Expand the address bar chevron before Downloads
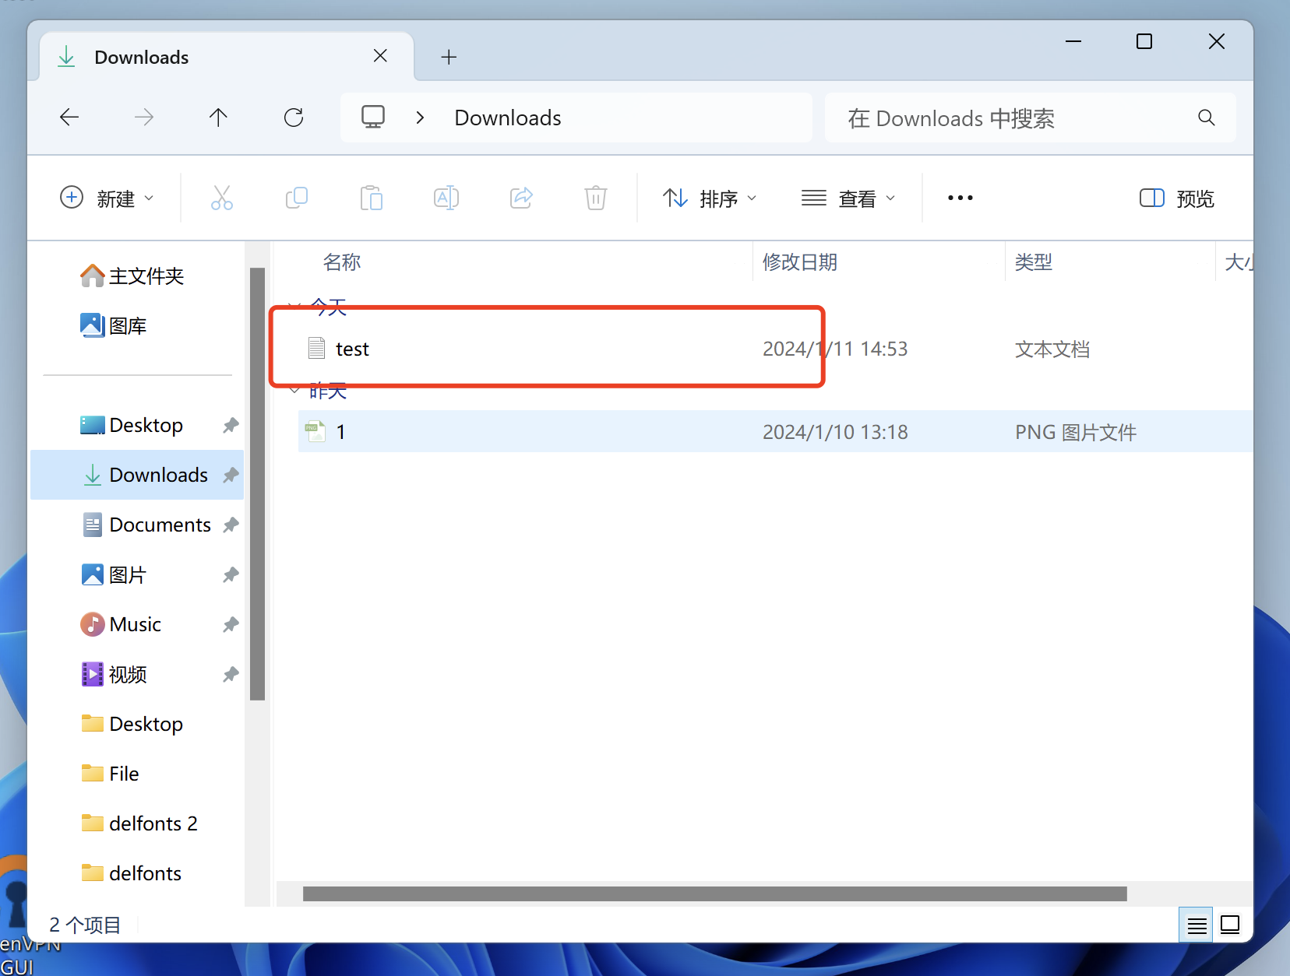 point(420,118)
